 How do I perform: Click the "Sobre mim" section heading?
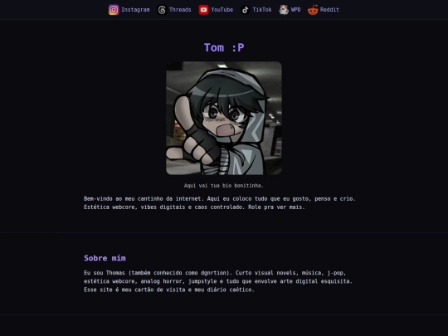click(x=105, y=258)
